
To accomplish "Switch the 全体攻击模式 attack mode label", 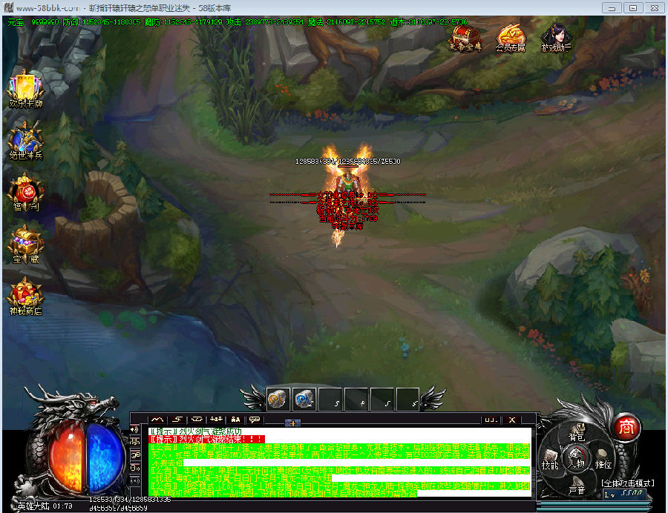I will point(627,483).
